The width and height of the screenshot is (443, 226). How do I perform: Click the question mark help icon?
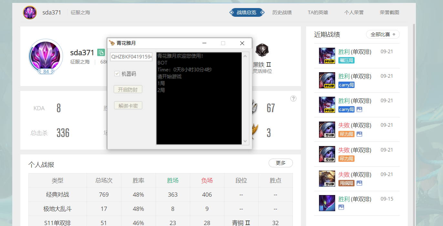[x=293, y=98]
